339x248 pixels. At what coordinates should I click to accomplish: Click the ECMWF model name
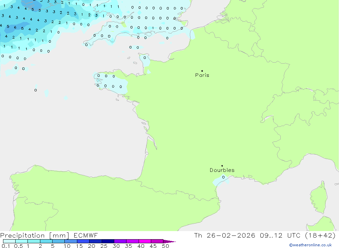[86, 235]
